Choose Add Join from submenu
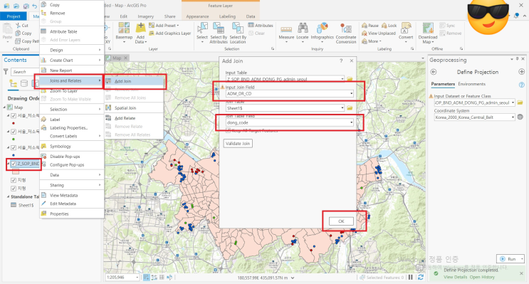The height and width of the screenshot is (284, 529). 135,81
